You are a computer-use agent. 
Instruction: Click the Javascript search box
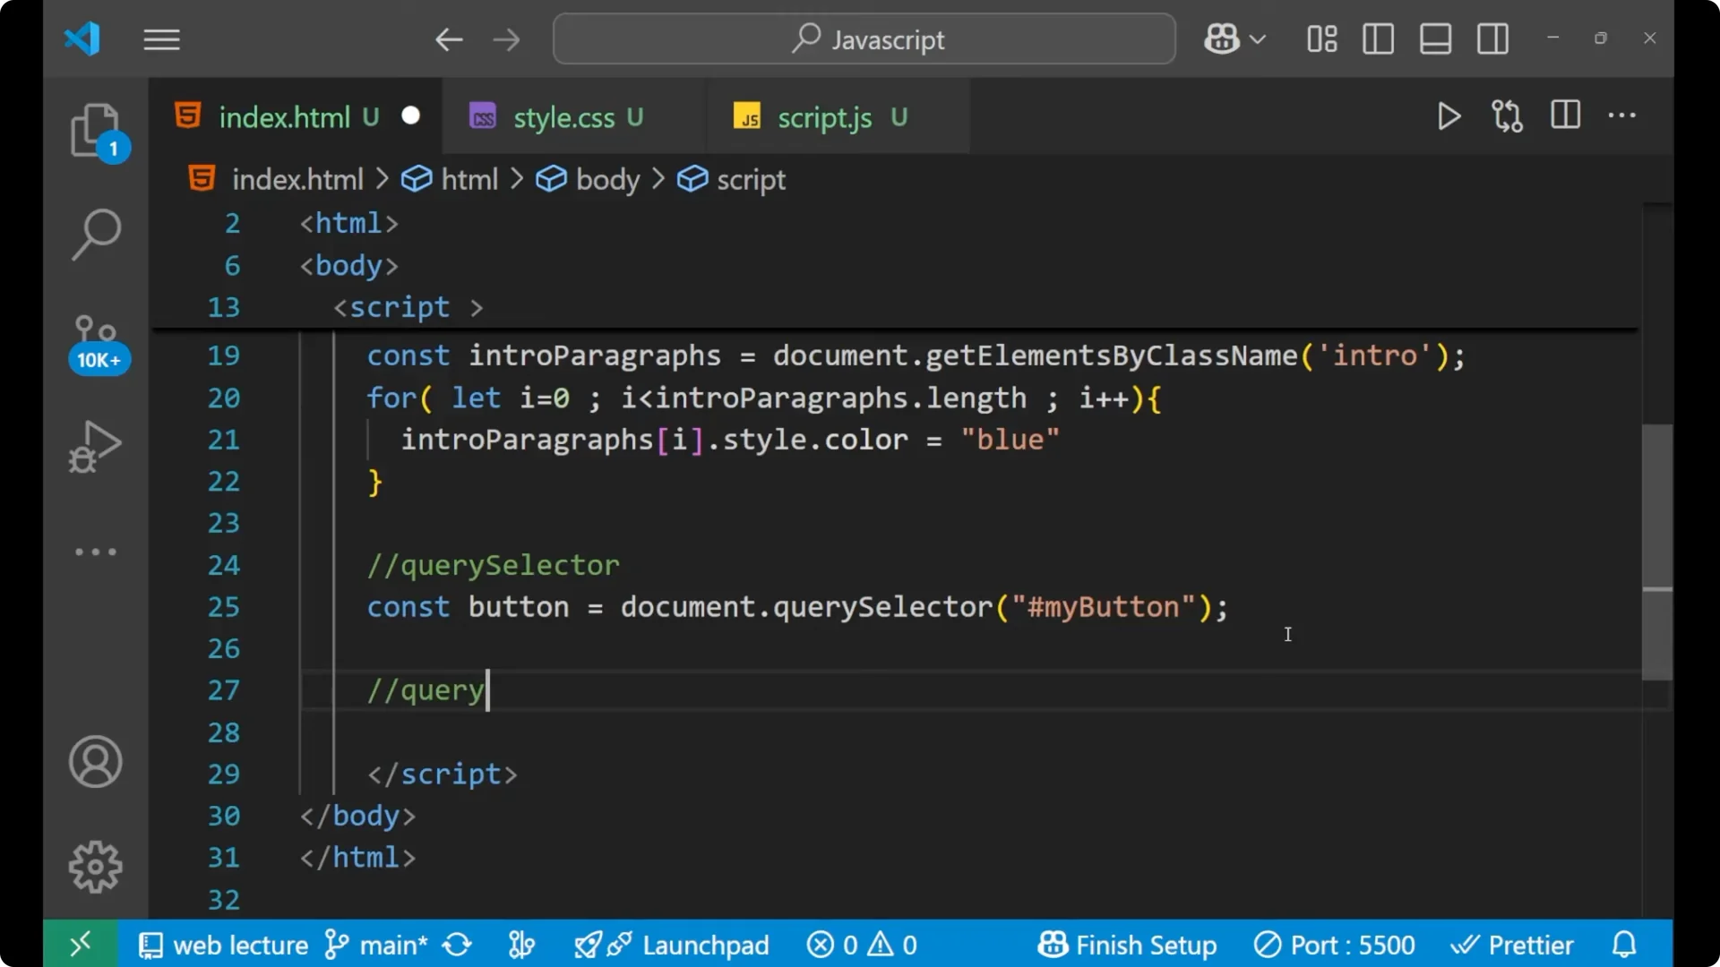pyautogui.click(x=863, y=39)
